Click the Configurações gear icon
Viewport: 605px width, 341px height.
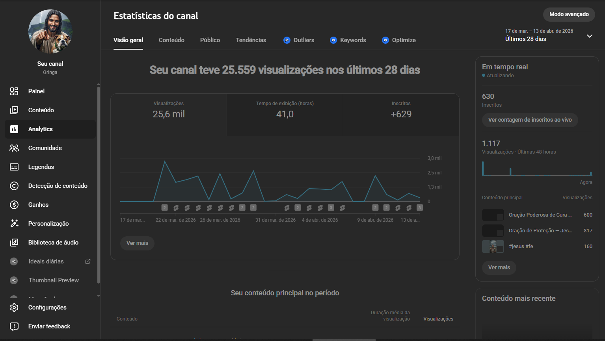[x=14, y=308]
